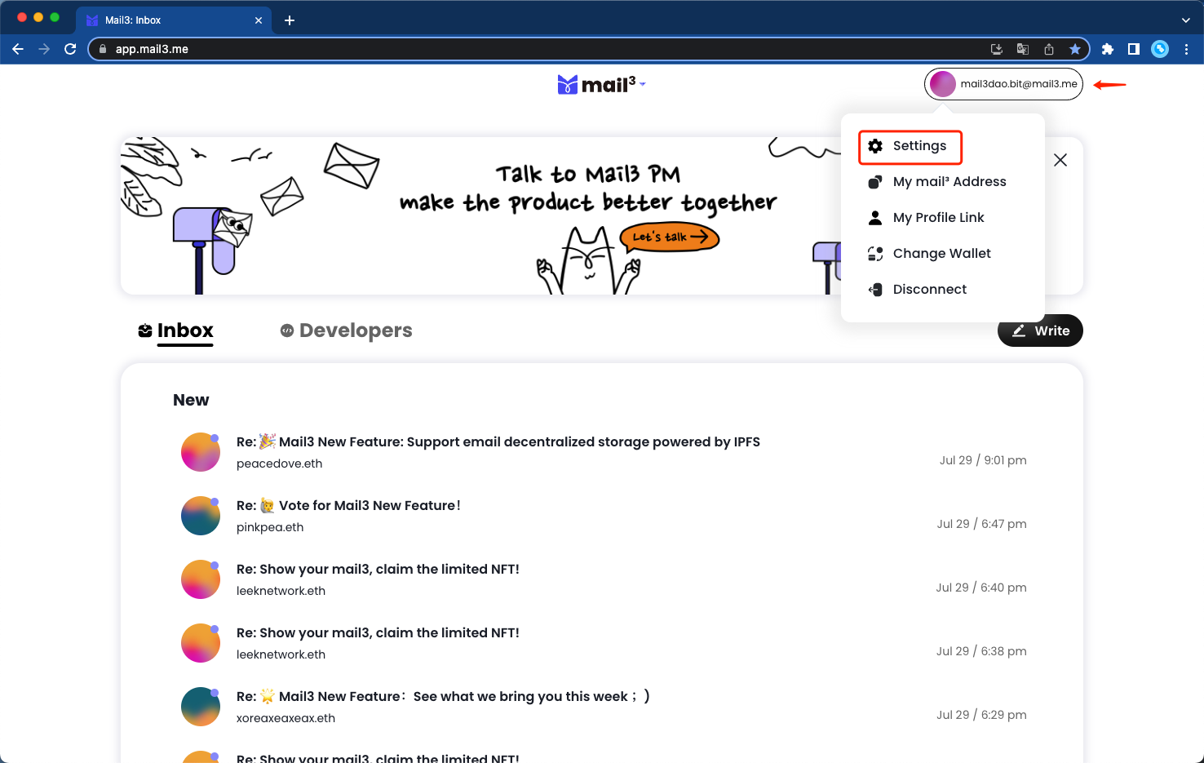1204x763 pixels.
Task: Click the New section heading
Action: pyautogui.click(x=191, y=400)
